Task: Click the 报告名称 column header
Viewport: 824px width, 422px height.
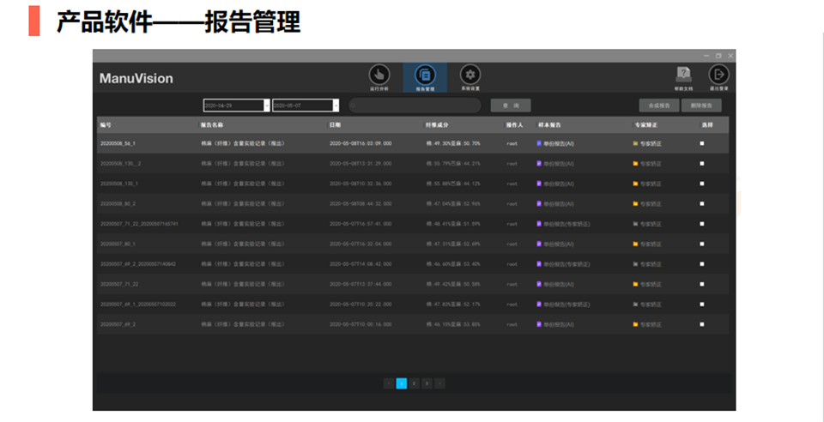Action: (212, 125)
